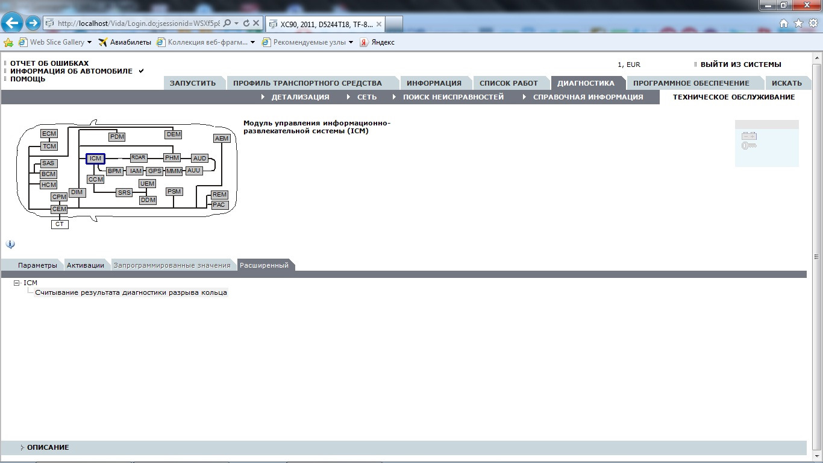This screenshot has height=463, width=823.
Task: Select the AUD module box
Action: point(199,159)
